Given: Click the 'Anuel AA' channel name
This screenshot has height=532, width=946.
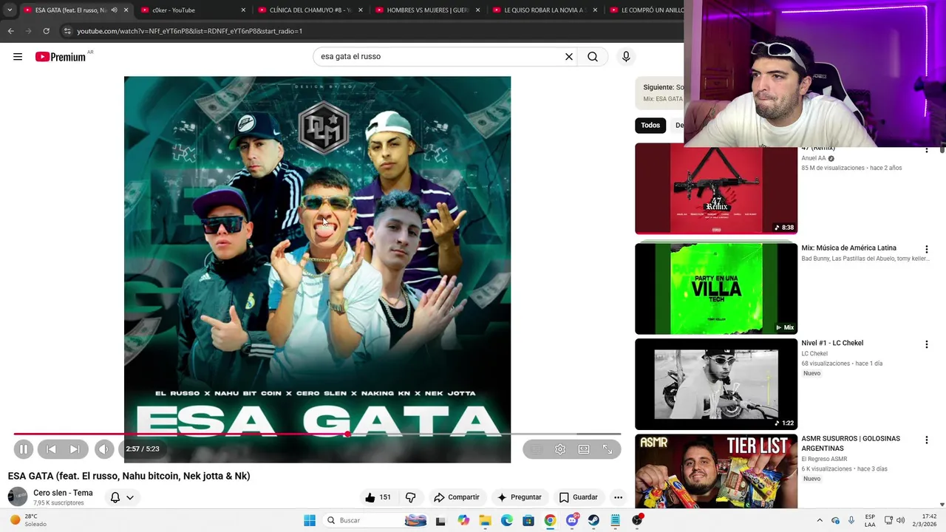Looking at the screenshot, I should click(814, 158).
